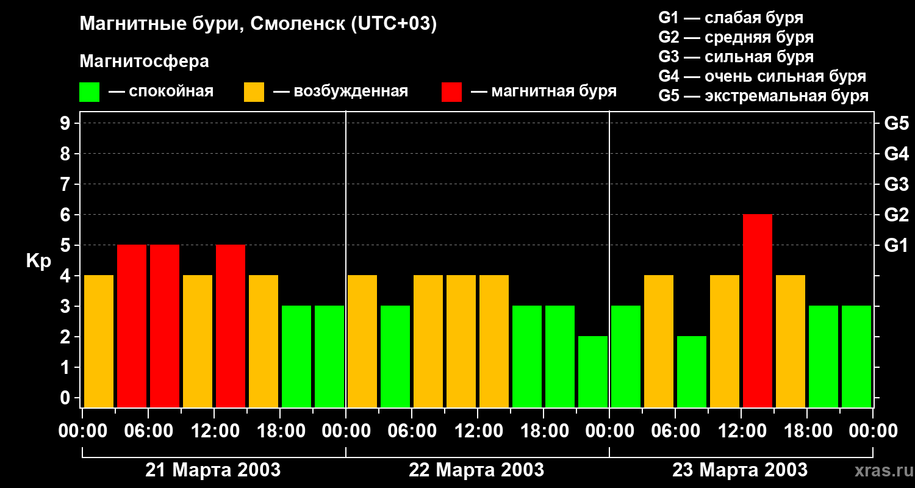Click the red Kp 6 bar on 23 March
This screenshot has width=915, height=488.
[x=758, y=311]
